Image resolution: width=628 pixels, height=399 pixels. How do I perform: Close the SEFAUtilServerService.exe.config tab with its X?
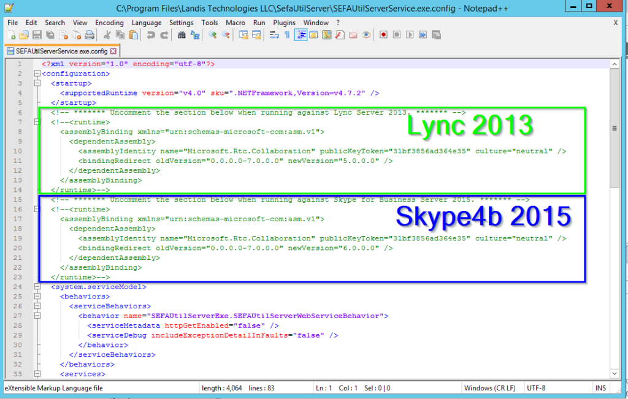click(x=113, y=51)
